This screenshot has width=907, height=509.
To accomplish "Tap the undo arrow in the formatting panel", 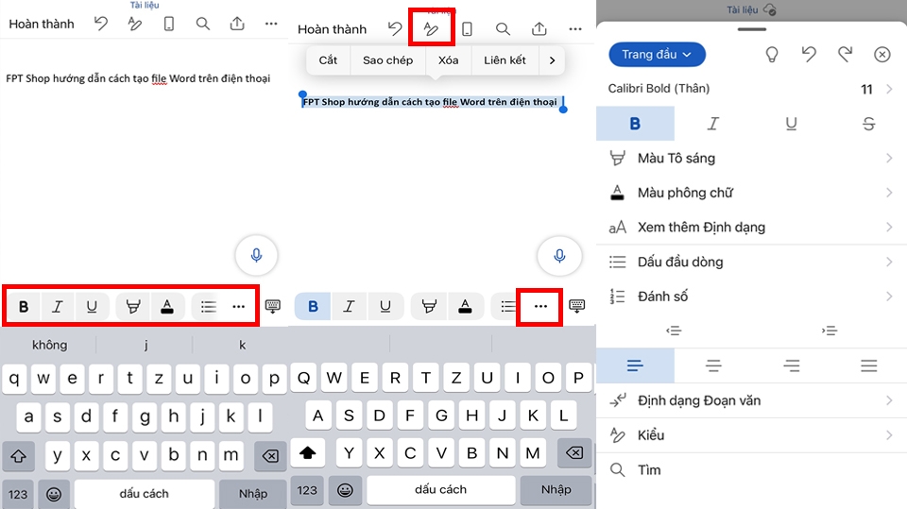I will (x=809, y=55).
